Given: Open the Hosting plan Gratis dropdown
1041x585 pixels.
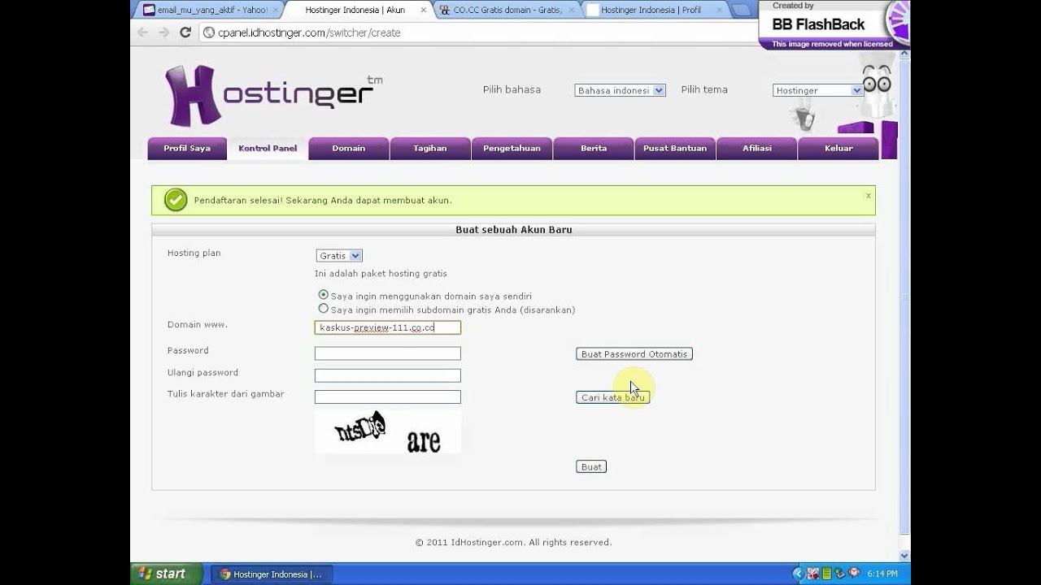Looking at the screenshot, I should tap(339, 256).
